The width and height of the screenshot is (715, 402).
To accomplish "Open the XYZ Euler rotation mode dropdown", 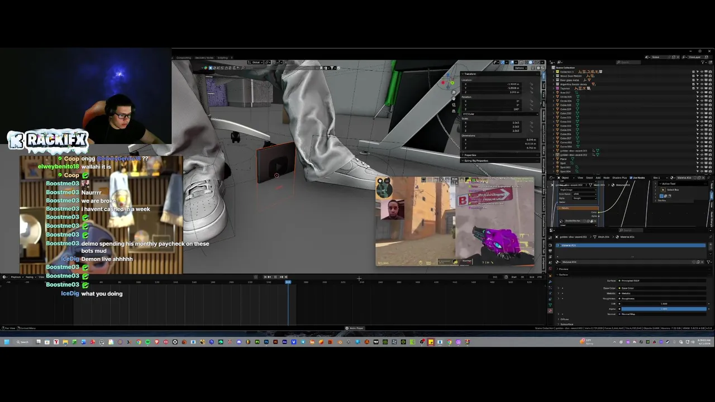I will [x=500, y=114].
